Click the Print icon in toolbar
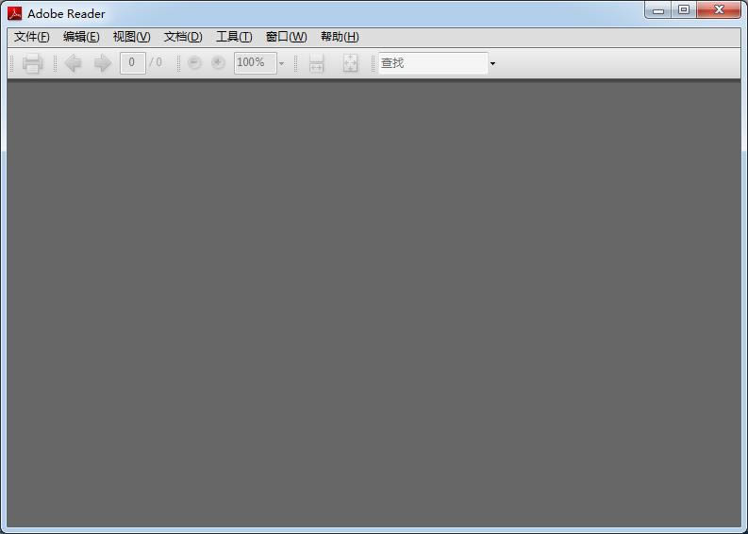 [x=32, y=63]
